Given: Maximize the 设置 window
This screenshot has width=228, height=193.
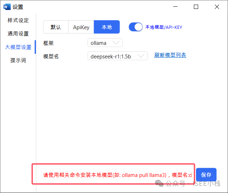Looking at the screenshot, I should click(196, 7).
